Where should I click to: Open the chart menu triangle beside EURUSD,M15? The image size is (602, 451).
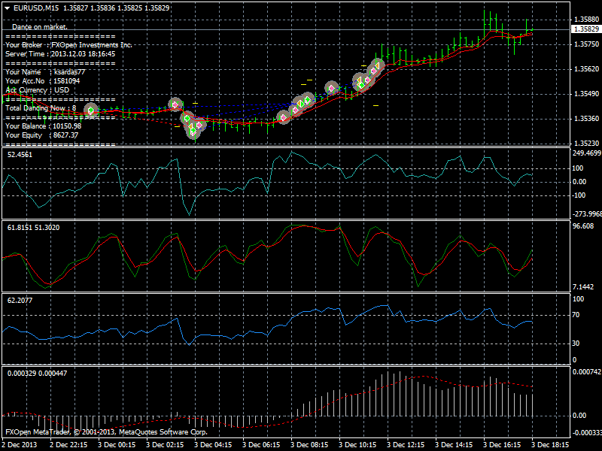click(8, 8)
